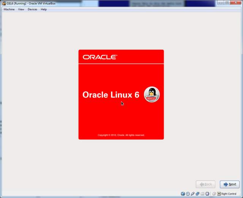This screenshot has width=243, height=198.
Task: Click the ORACLE logo on the red splash
Action: (x=100, y=57)
